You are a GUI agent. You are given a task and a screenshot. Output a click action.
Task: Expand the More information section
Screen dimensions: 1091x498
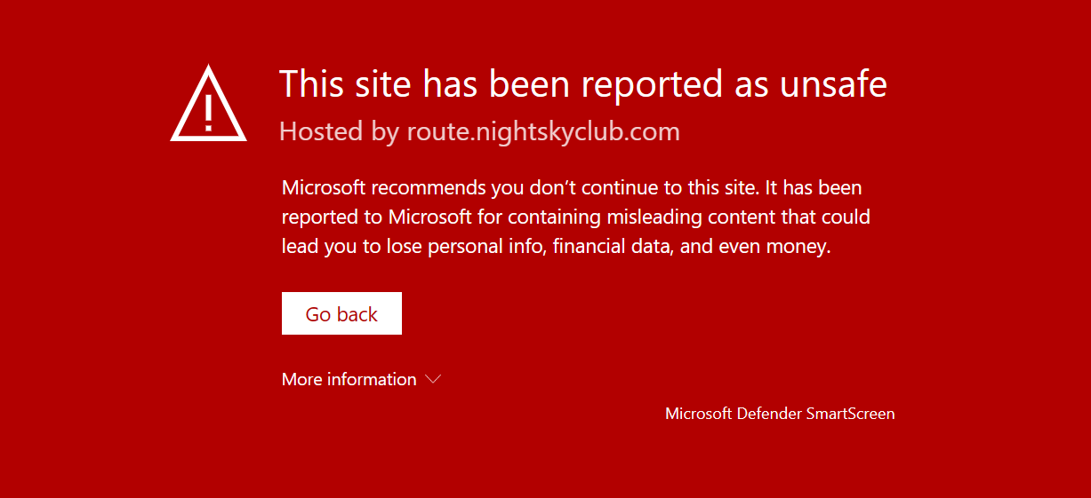click(x=361, y=379)
